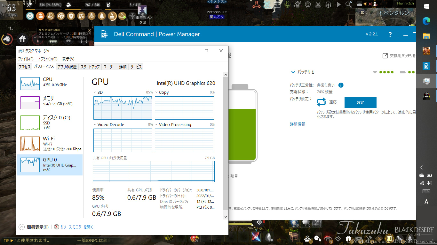Open the touch keyboard tray icon
This screenshot has height=245, width=437.
[x=426, y=191]
